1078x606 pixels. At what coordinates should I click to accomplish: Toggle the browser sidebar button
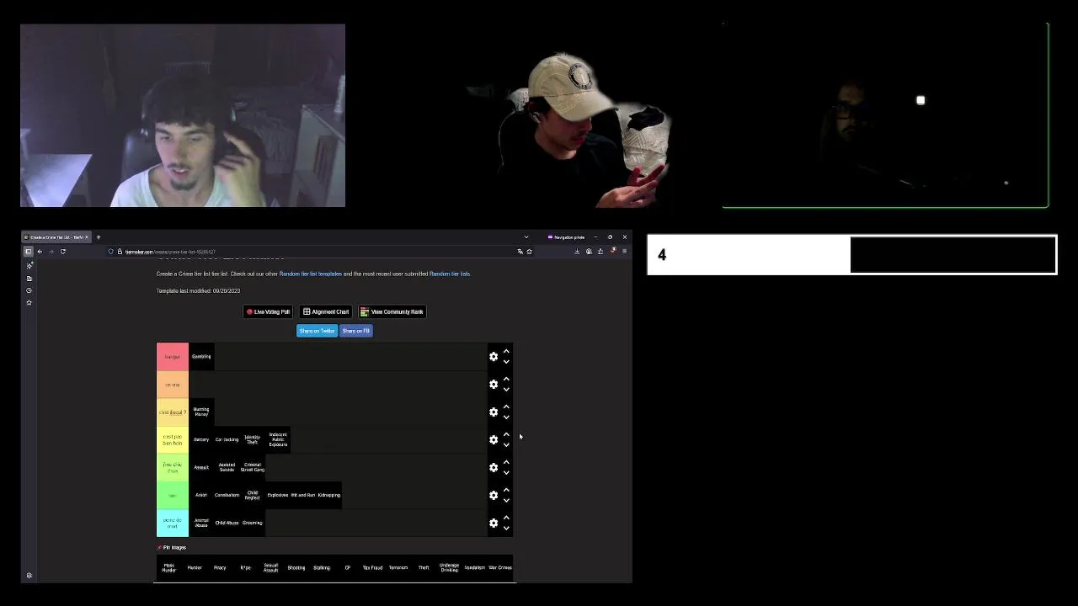coord(28,252)
